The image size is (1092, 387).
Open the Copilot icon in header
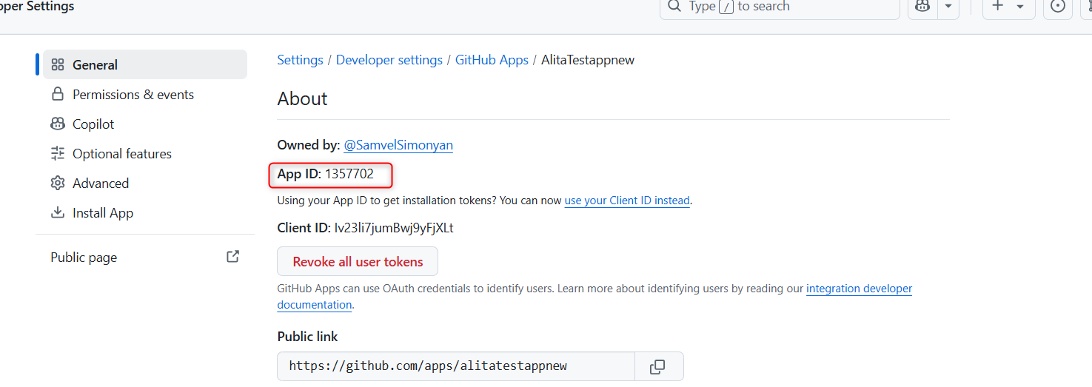[x=922, y=7]
